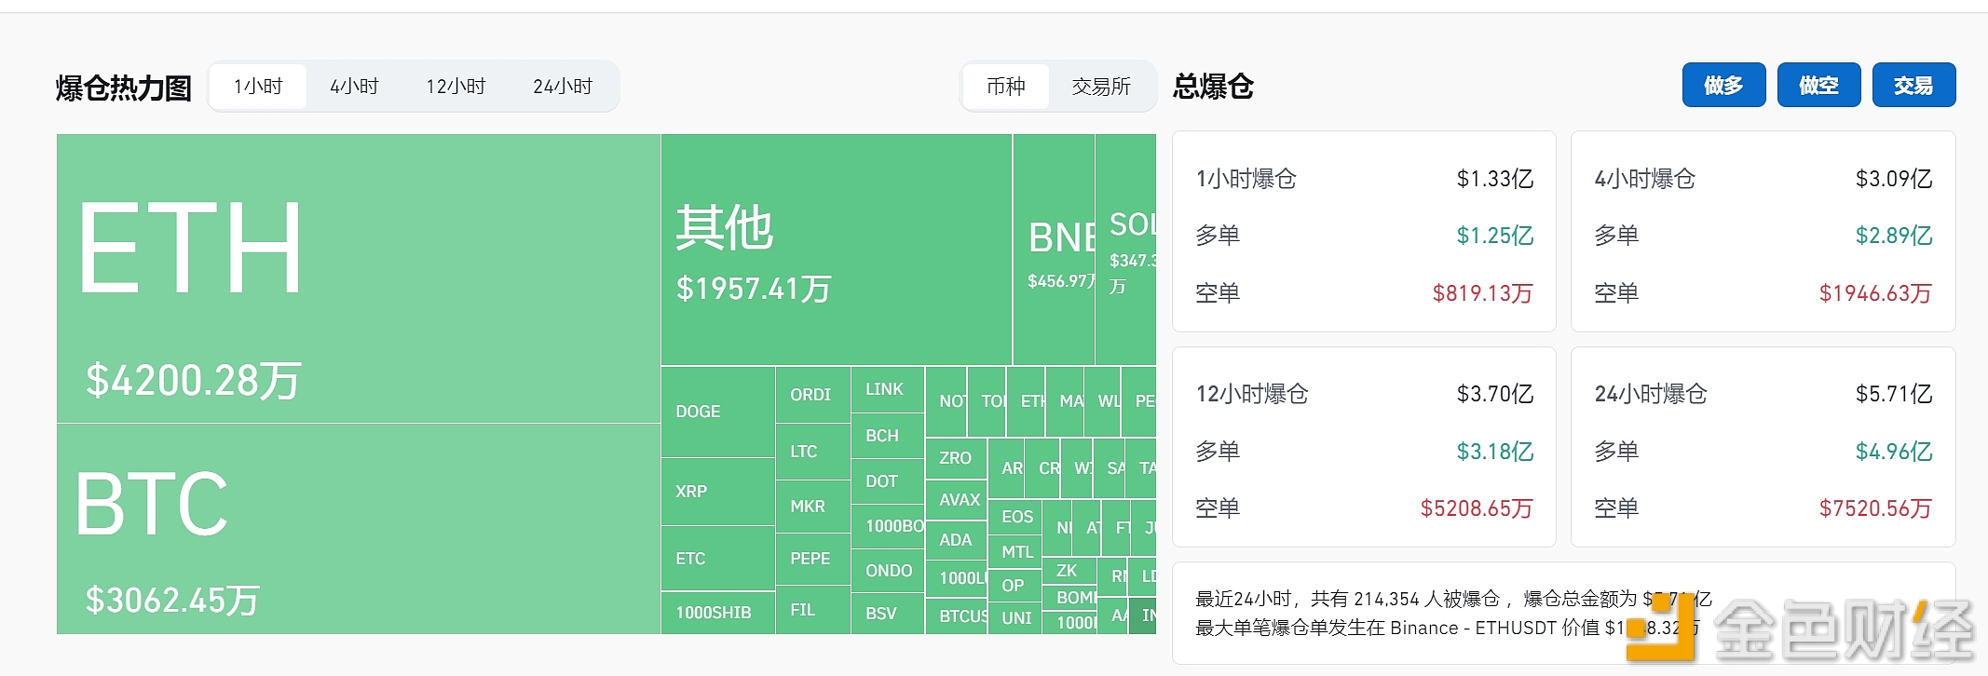Viewport: 1988px width, 676px height.
Task: Click the BTCUS heatmap tile
Action: click(x=957, y=616)
